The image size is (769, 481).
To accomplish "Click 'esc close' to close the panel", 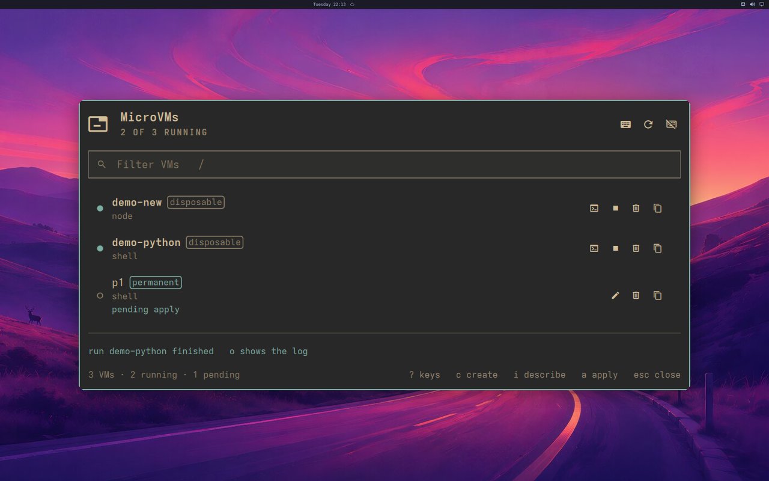I will pyautogui.click(x=657, y=375).
